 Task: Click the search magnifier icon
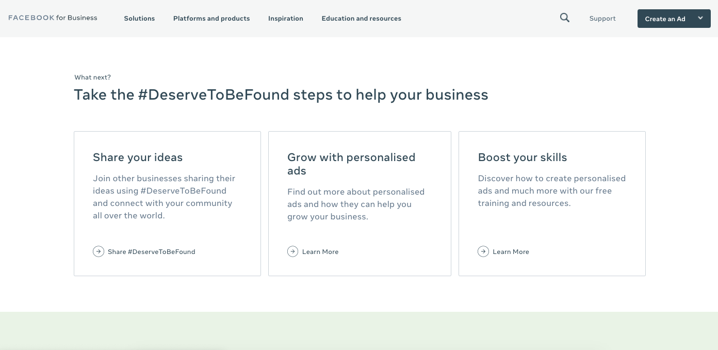click(x=565, y=18)
